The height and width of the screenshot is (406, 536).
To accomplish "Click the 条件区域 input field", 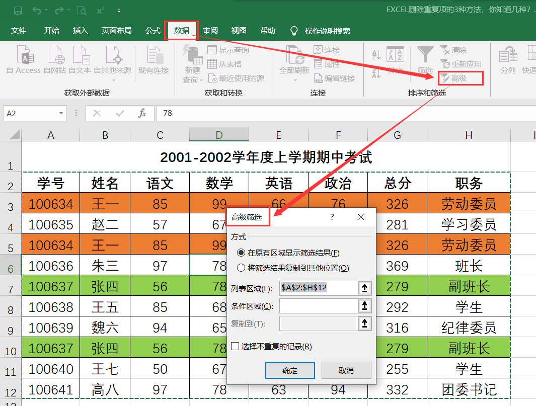I will pyautogui.click(x=319, y=306).
